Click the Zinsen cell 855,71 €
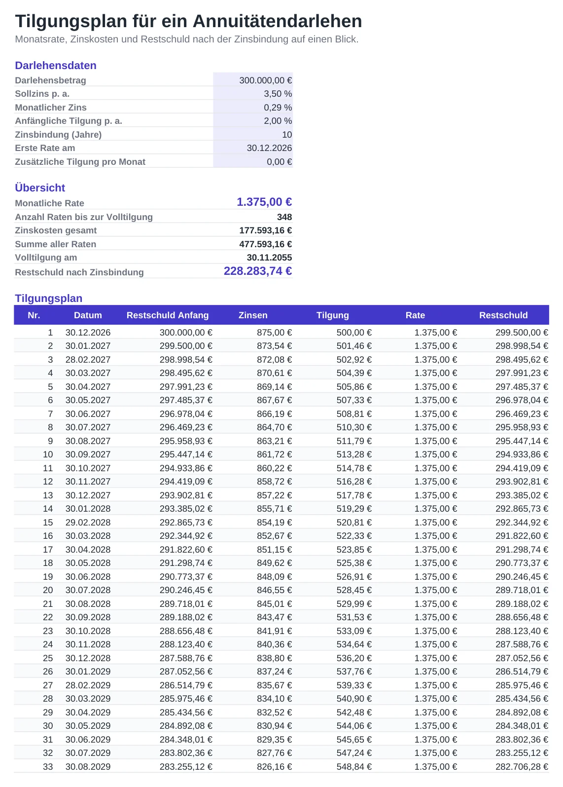Image resolution: width=563 pixels, height=787 pixels. click(274, 509)
